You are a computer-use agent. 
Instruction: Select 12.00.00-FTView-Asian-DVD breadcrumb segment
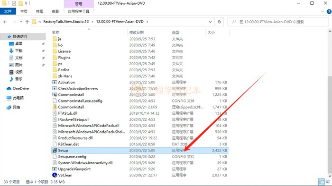point(120,22)
